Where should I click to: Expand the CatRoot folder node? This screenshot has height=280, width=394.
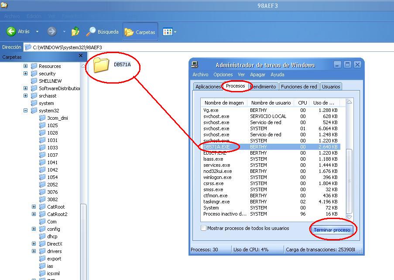(34, 207)
